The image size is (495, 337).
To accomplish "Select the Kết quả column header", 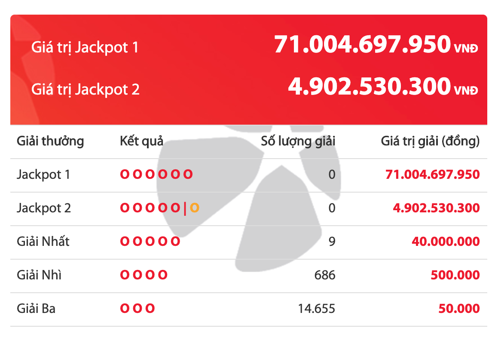I will coord(141,141).
